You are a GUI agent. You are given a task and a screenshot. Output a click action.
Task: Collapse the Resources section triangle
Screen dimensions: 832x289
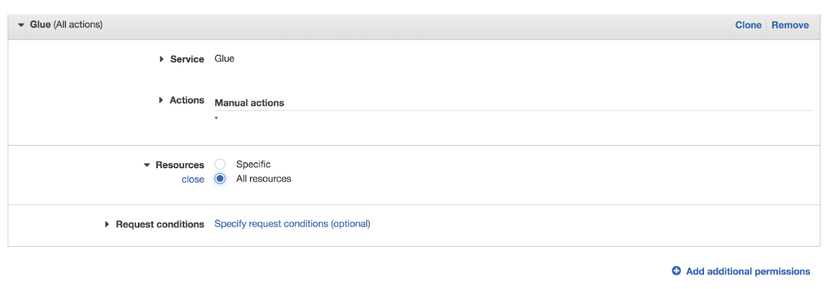pos(147,165)
